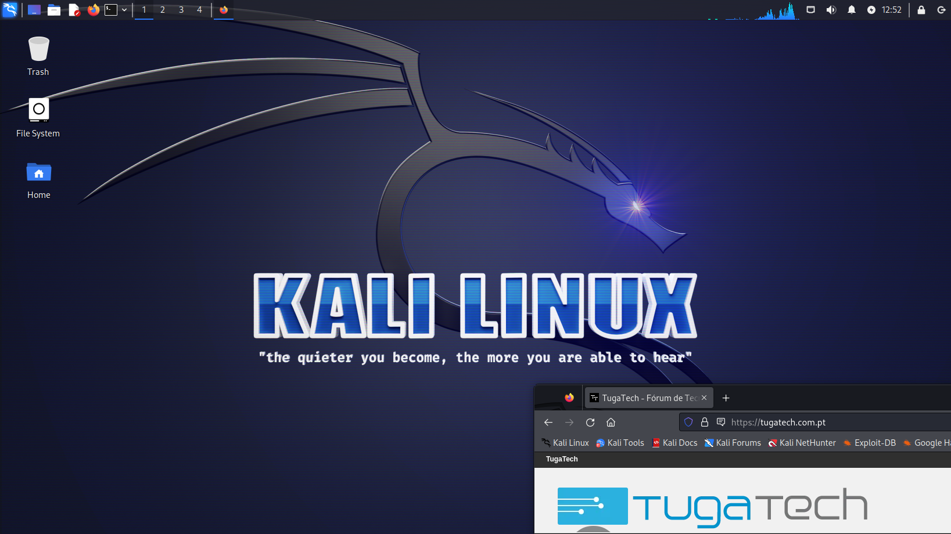Open the Kali Docs bookmark

point(674,443)
